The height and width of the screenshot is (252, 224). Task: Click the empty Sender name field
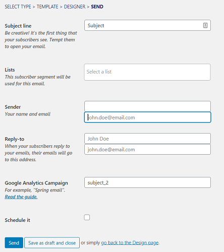[147, 106]
